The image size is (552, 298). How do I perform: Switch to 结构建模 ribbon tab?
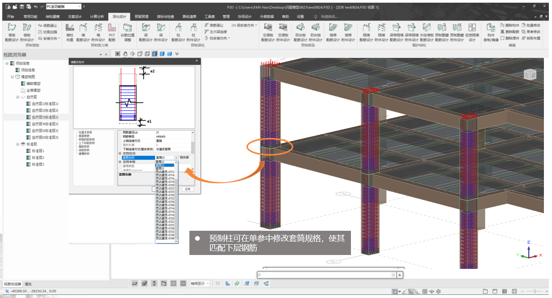[52, 17]
